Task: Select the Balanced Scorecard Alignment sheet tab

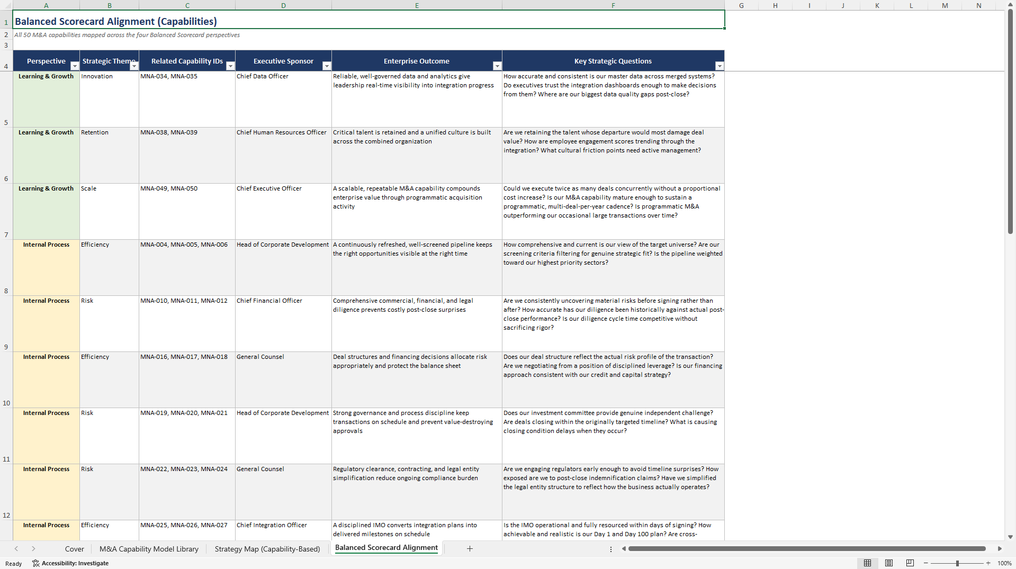Action: tap(386, 548)
